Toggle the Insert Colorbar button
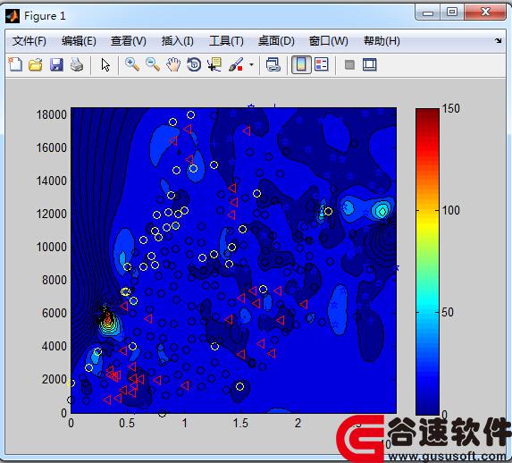This screenshot has height=463, width=512. point(301,64)
